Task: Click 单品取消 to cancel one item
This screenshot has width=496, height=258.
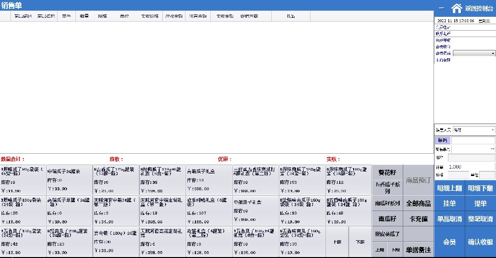Action: (449, 218)
